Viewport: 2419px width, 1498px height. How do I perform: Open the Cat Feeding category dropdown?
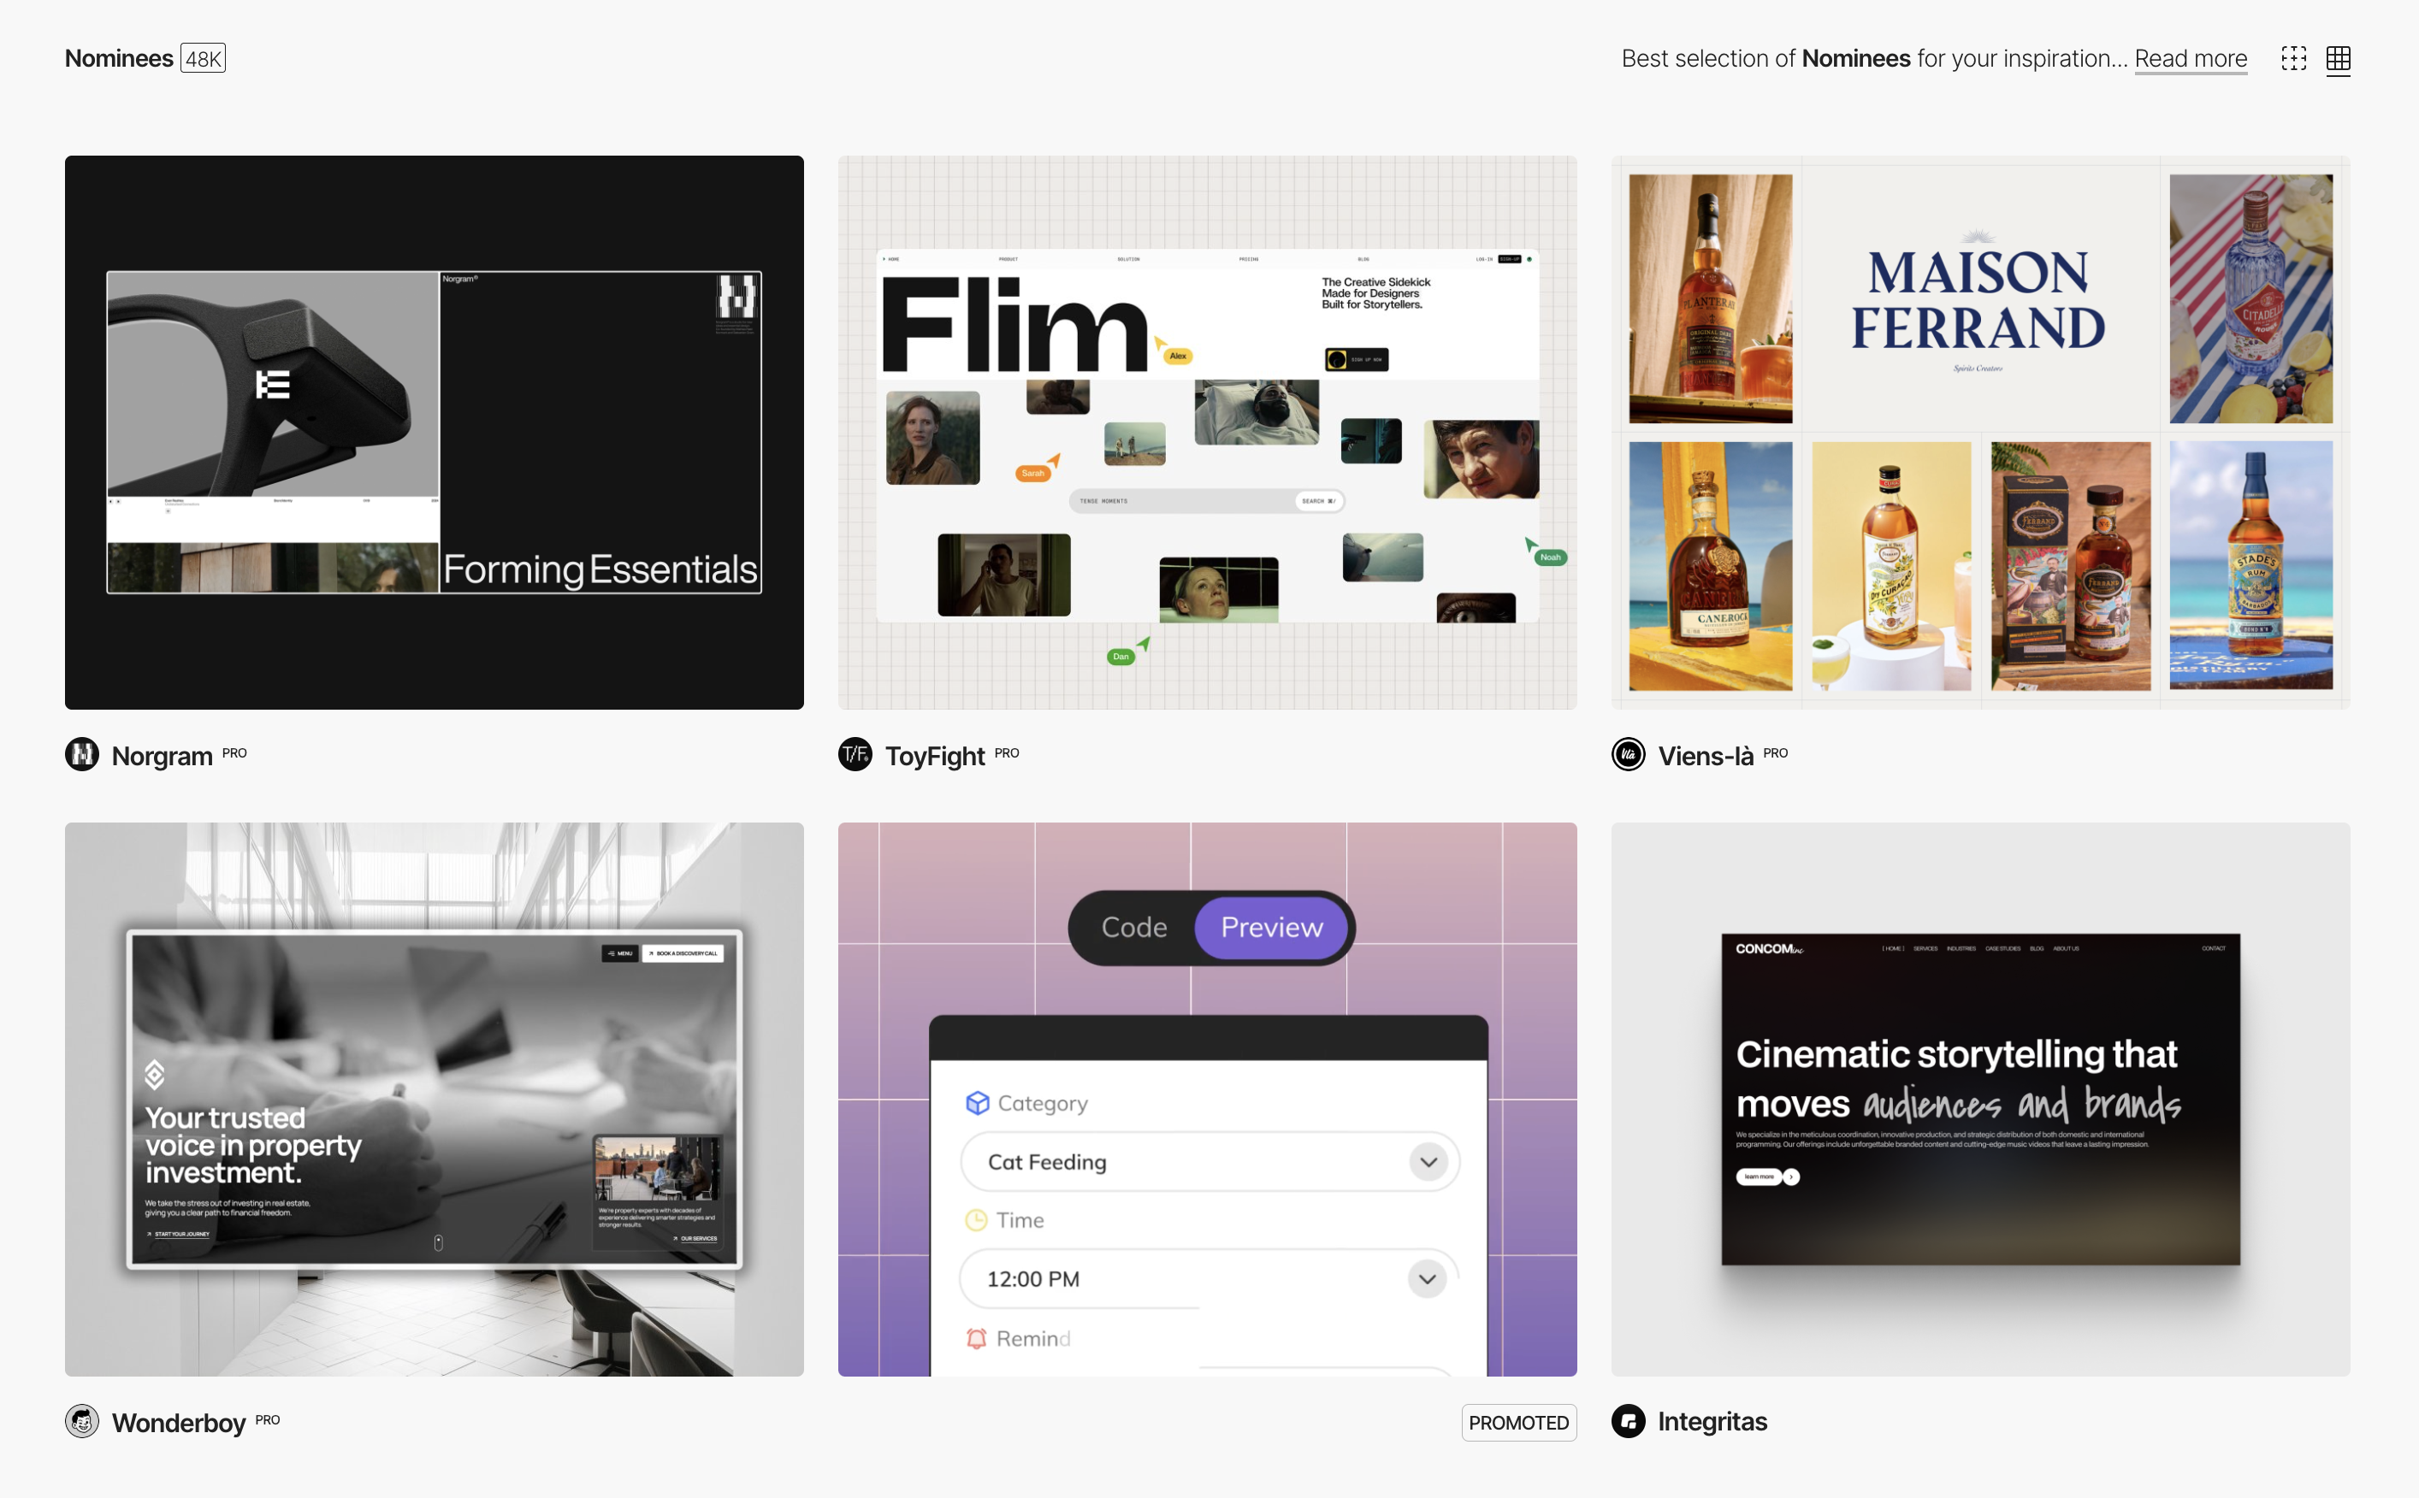coord(1427,1161)
